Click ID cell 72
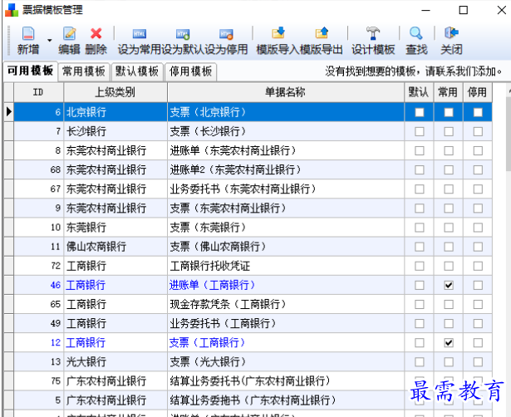The width and height of the screenshot is (511, 417). [38, 266]
